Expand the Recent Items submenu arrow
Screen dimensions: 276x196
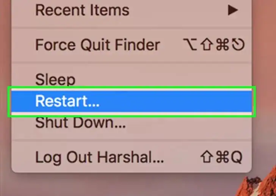point(233,10)
